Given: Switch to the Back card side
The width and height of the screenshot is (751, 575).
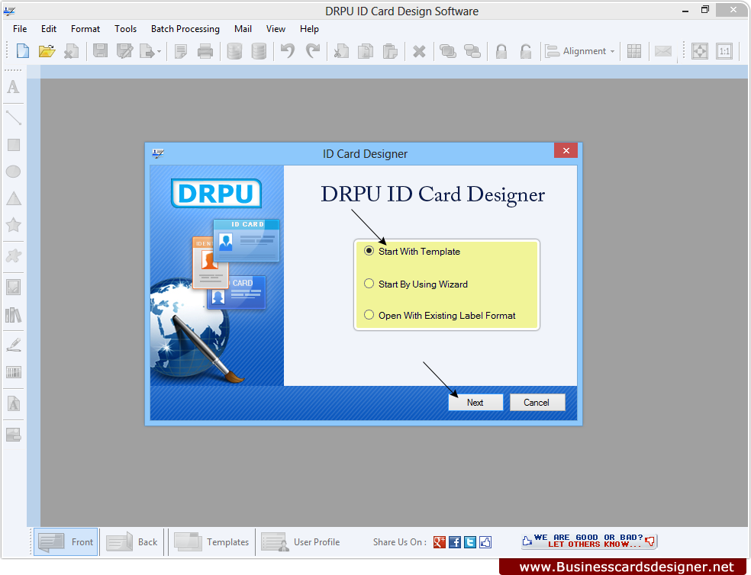Looking at the screenshot, I should tap(132, 542).
